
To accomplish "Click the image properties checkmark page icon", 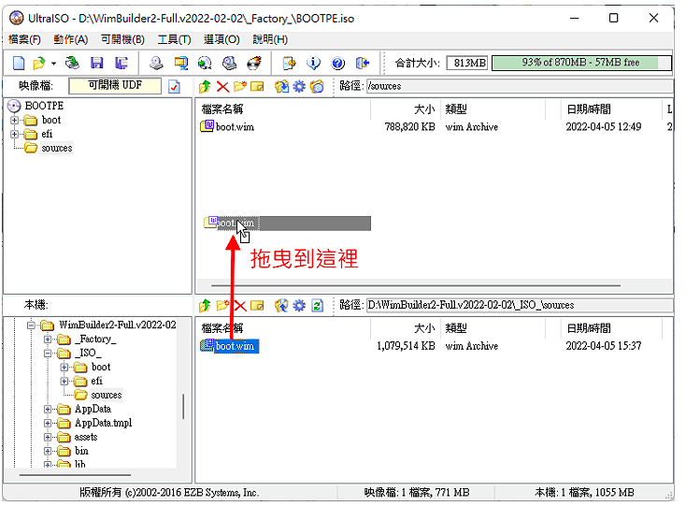I will 174,86.
